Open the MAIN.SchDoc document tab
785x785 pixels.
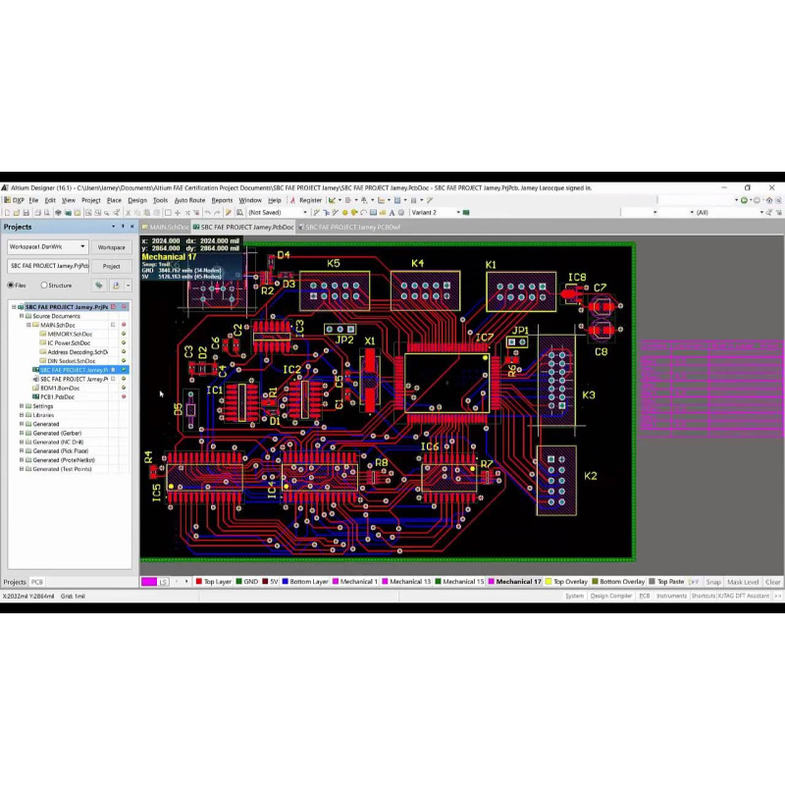(x=168, y=227)
